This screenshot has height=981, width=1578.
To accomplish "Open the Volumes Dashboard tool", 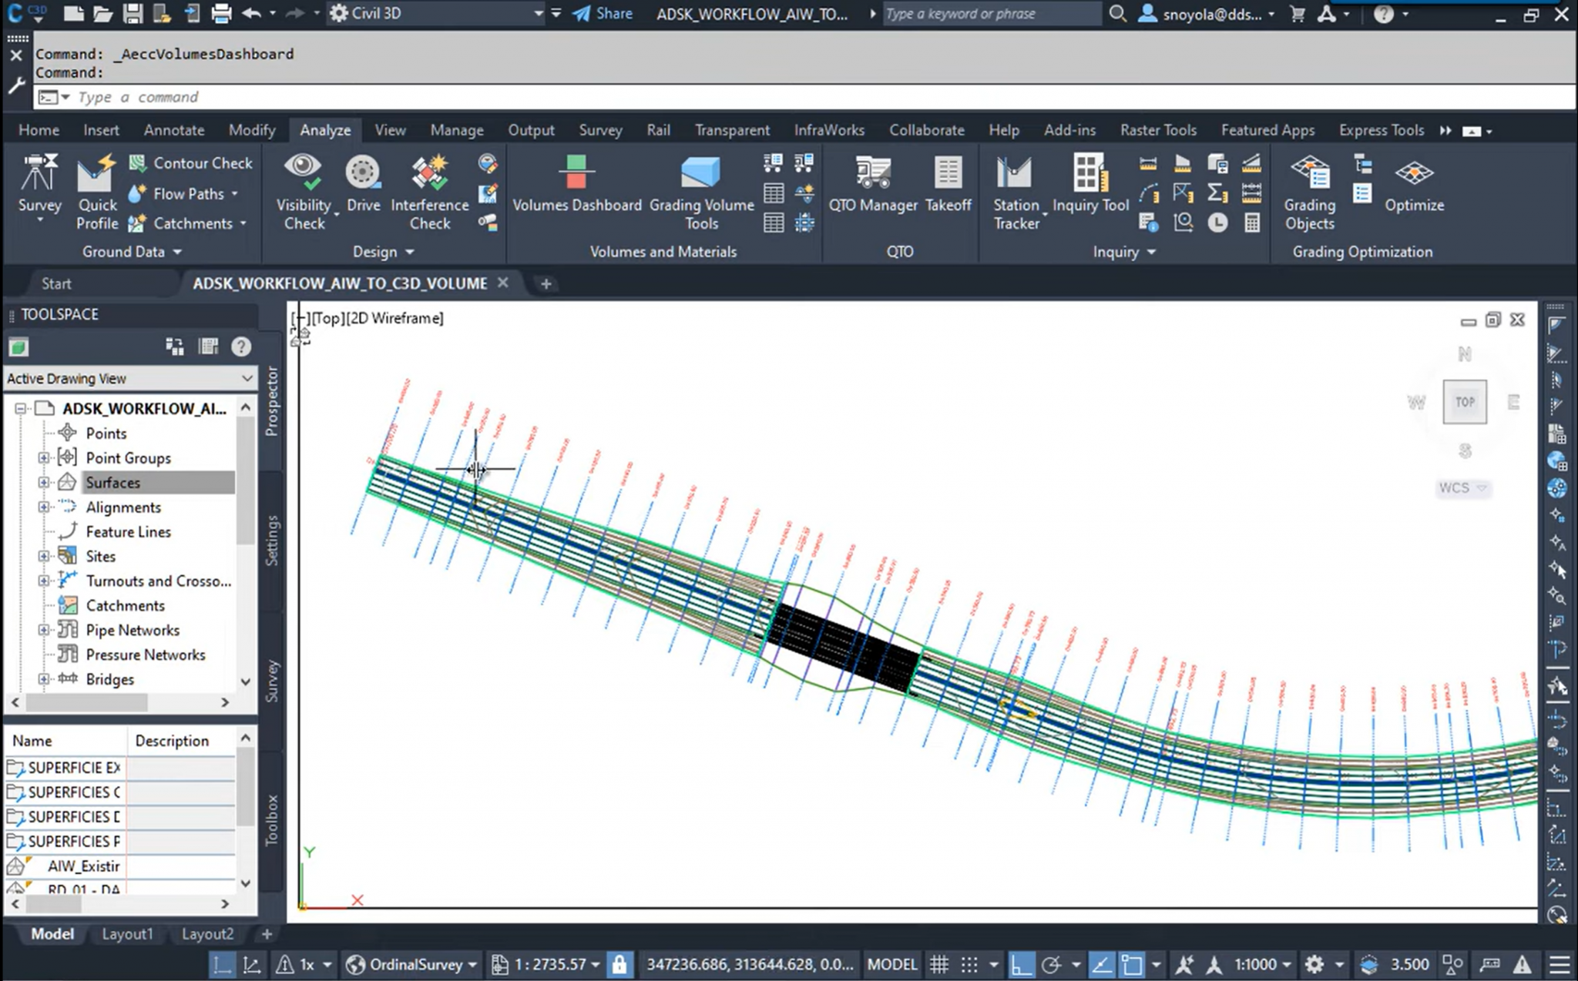I will (576, 185).
